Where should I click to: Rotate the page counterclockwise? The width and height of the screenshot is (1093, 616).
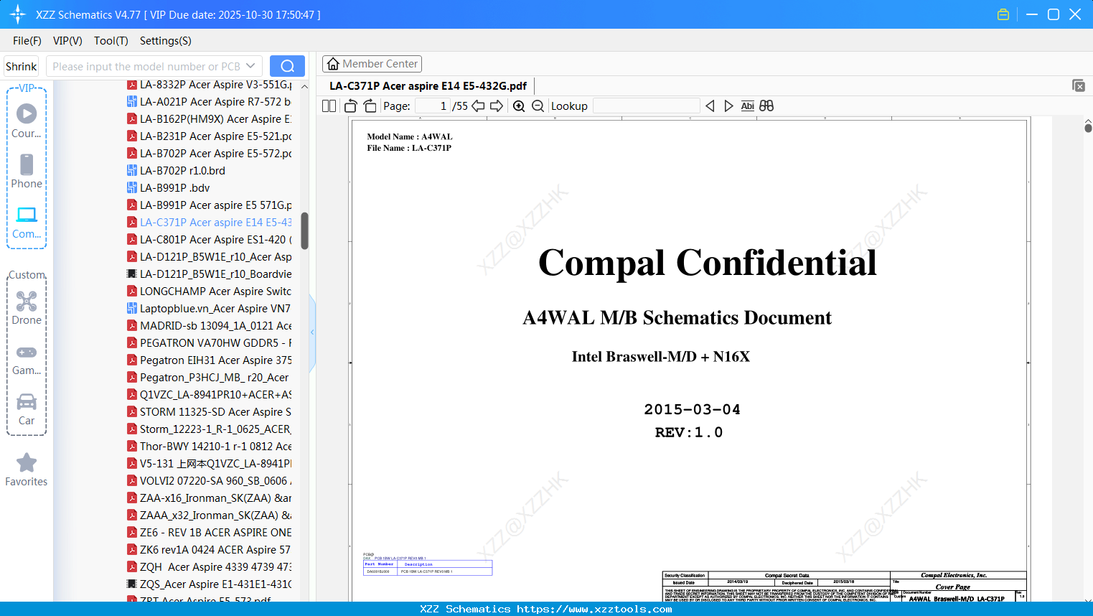coord(351,106)
